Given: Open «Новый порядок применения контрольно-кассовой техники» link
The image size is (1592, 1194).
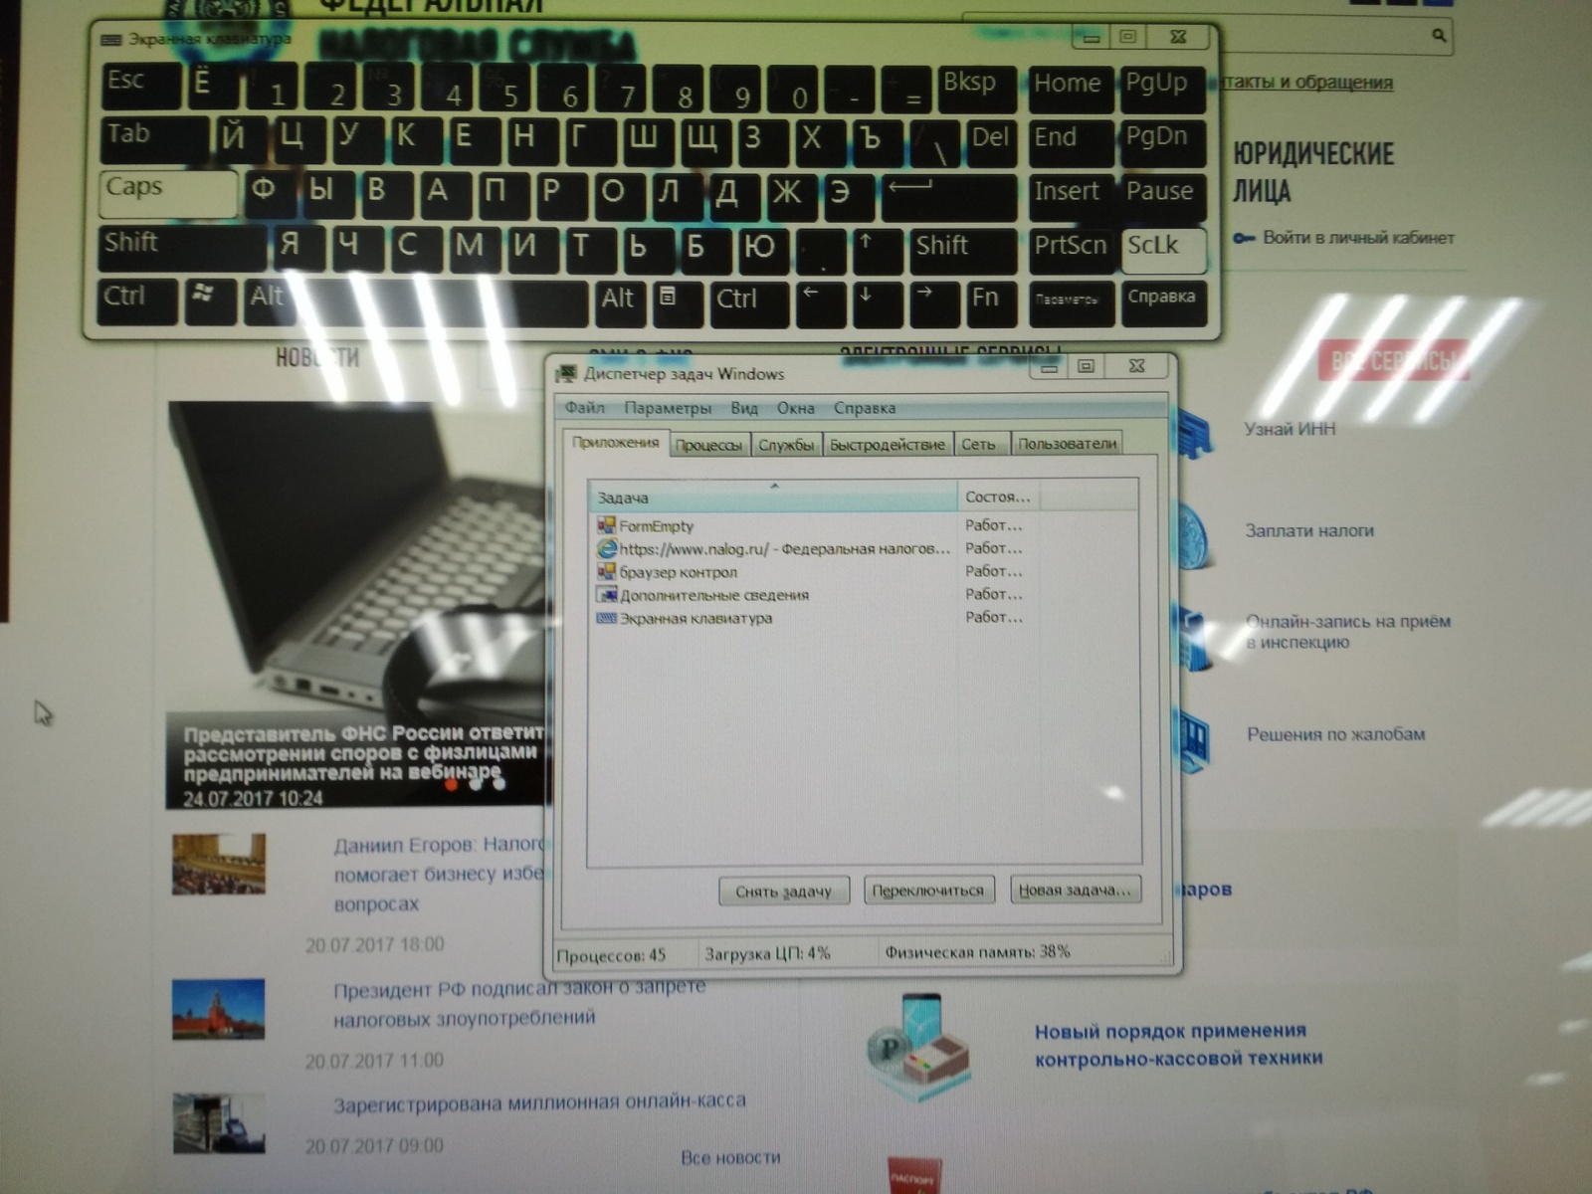Looking at the screenshot, I should [x=1179, y=1045].
